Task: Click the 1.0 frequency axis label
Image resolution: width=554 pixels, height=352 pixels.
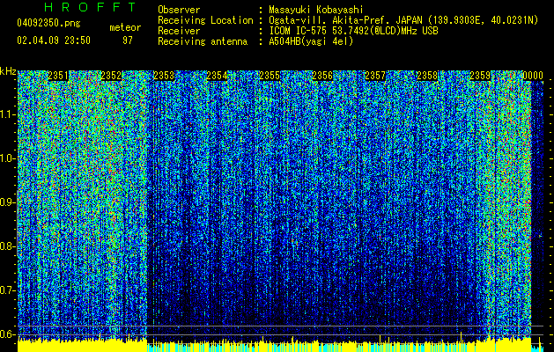Action: coord(7,158)
